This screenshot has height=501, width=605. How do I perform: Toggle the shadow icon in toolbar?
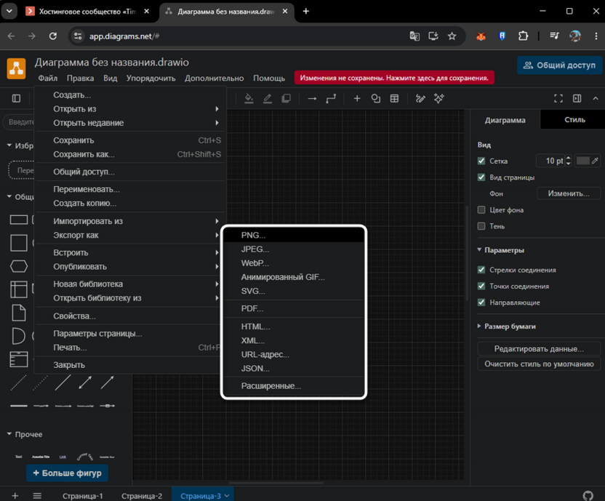click(286, 99)
